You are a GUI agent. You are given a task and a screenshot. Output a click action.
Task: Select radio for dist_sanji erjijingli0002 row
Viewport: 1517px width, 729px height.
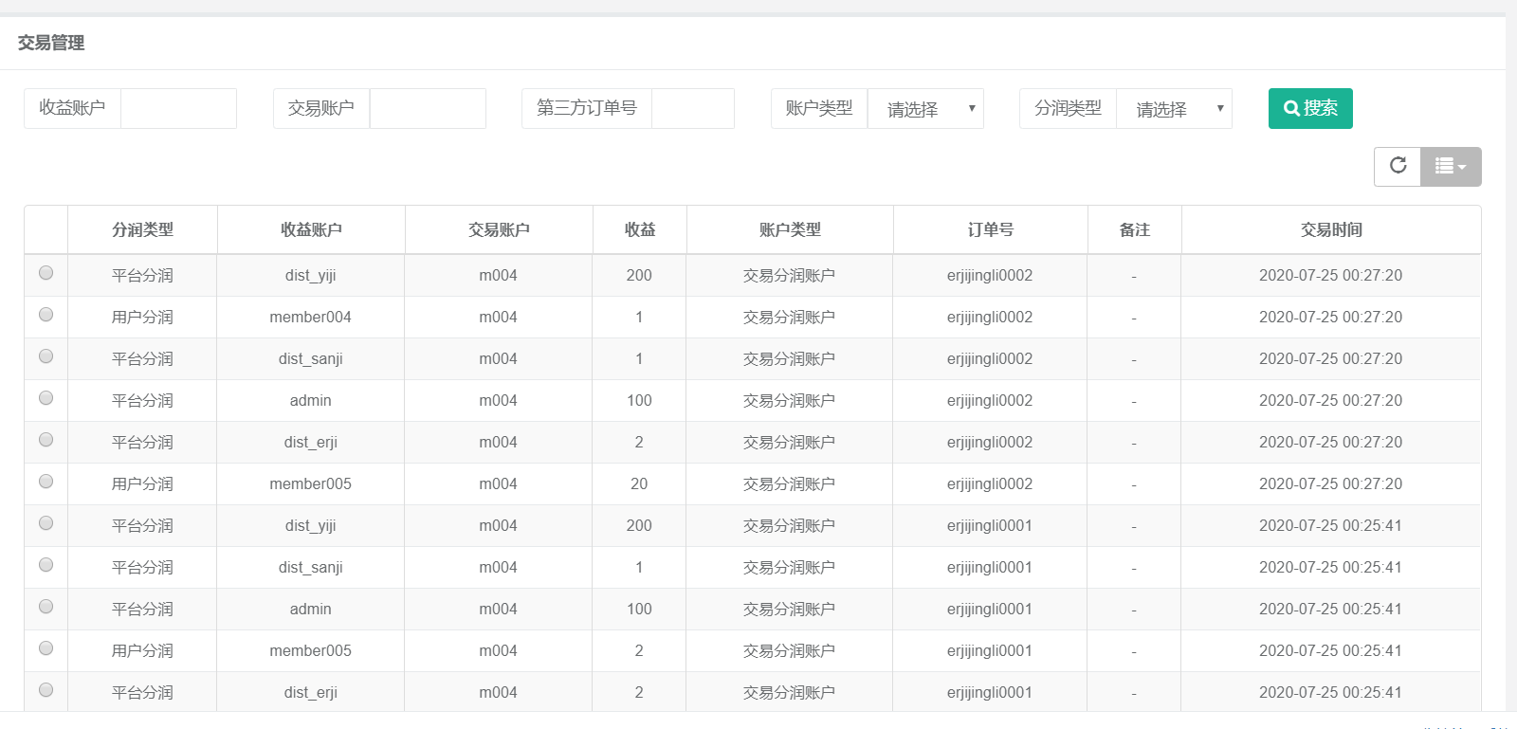tap(46, 356)
